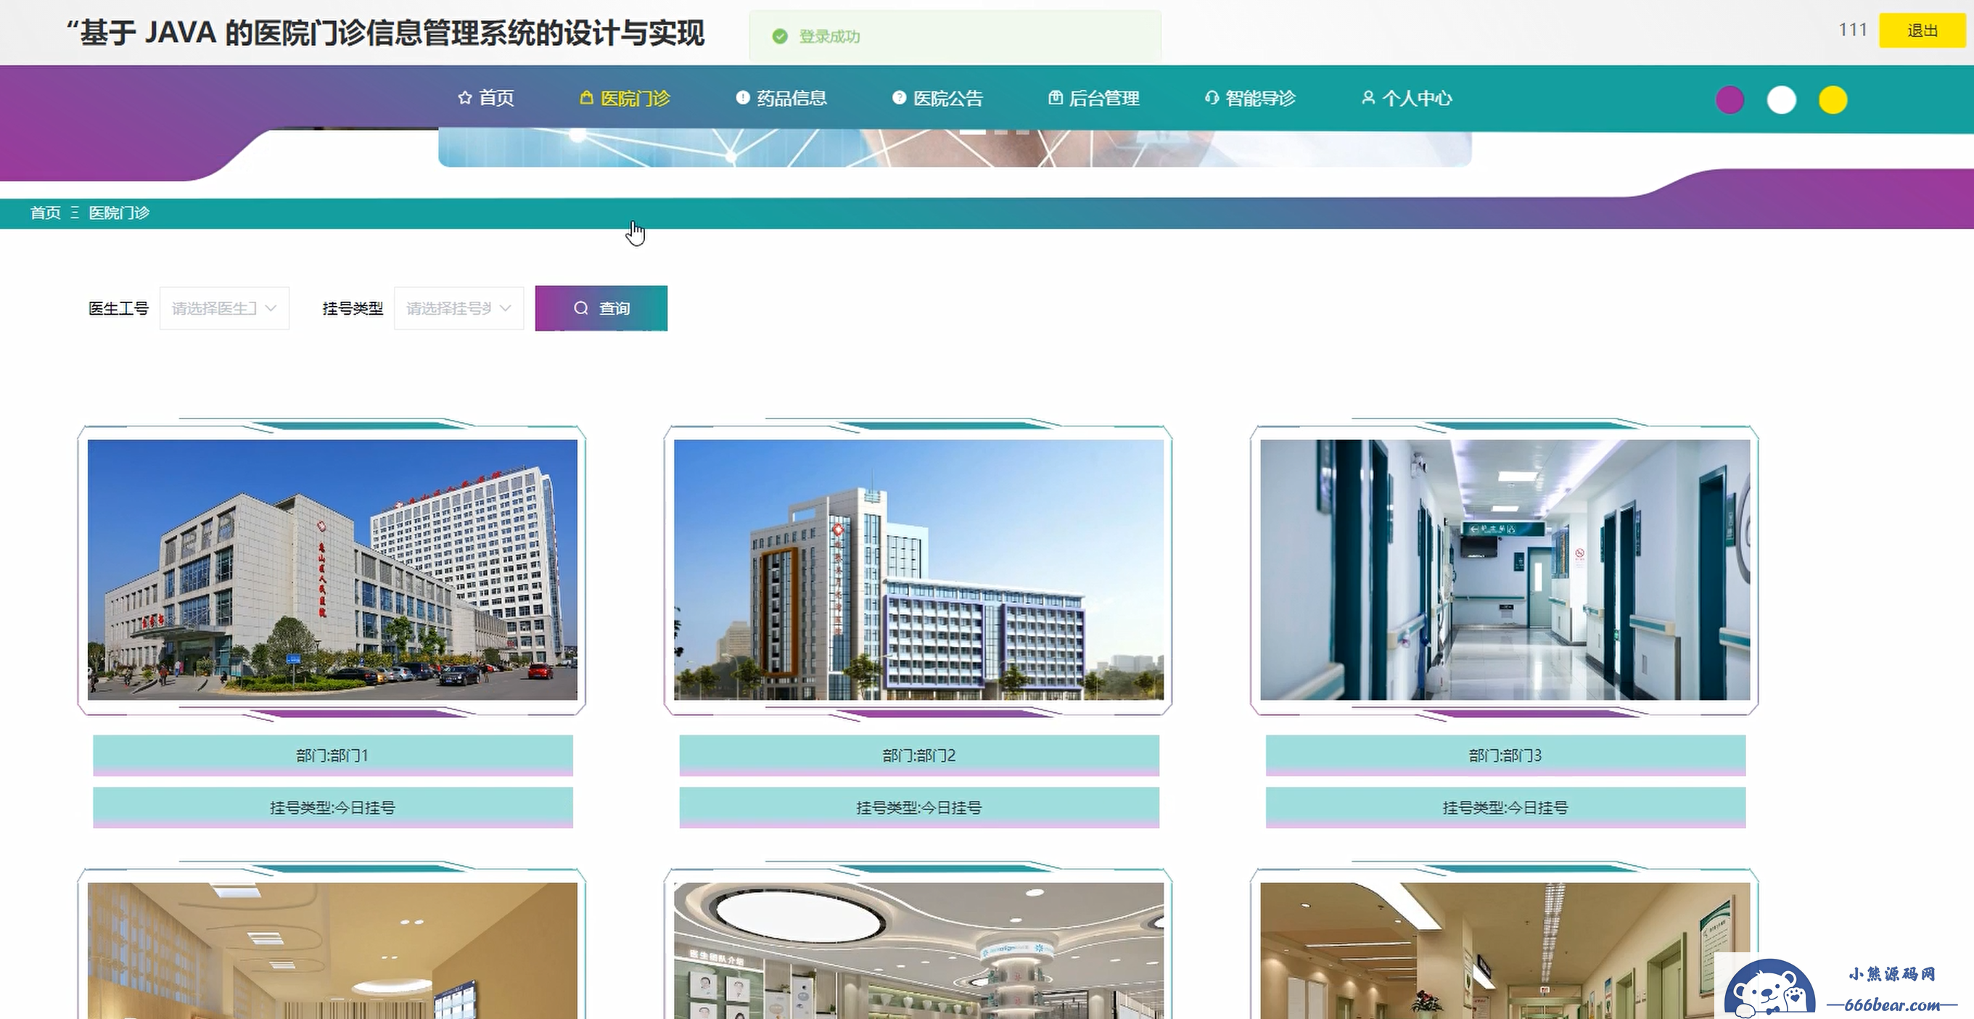Click the star icon beside 首页
Viewport: 1974px width, 1019px height.
click(464, 98)
